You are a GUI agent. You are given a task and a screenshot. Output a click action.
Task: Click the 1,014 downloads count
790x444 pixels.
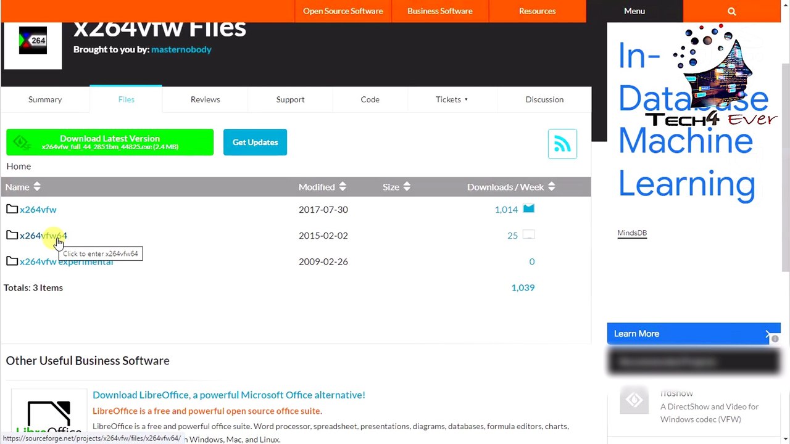(506, 210)
